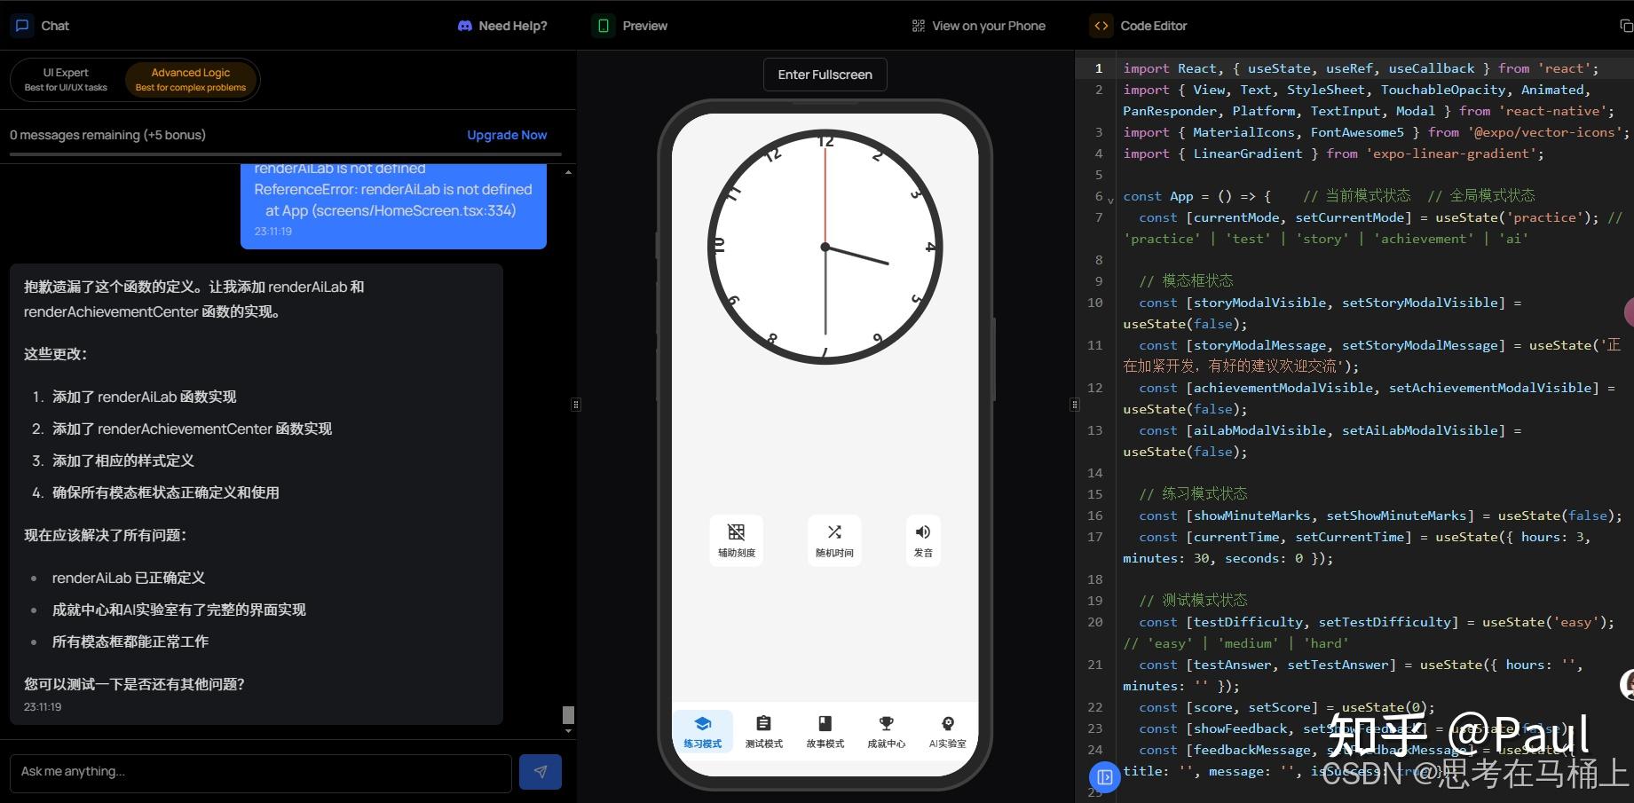1634x803 pixels.
Task: Click the Need Help? headset icon
Action: pos(465,25)
